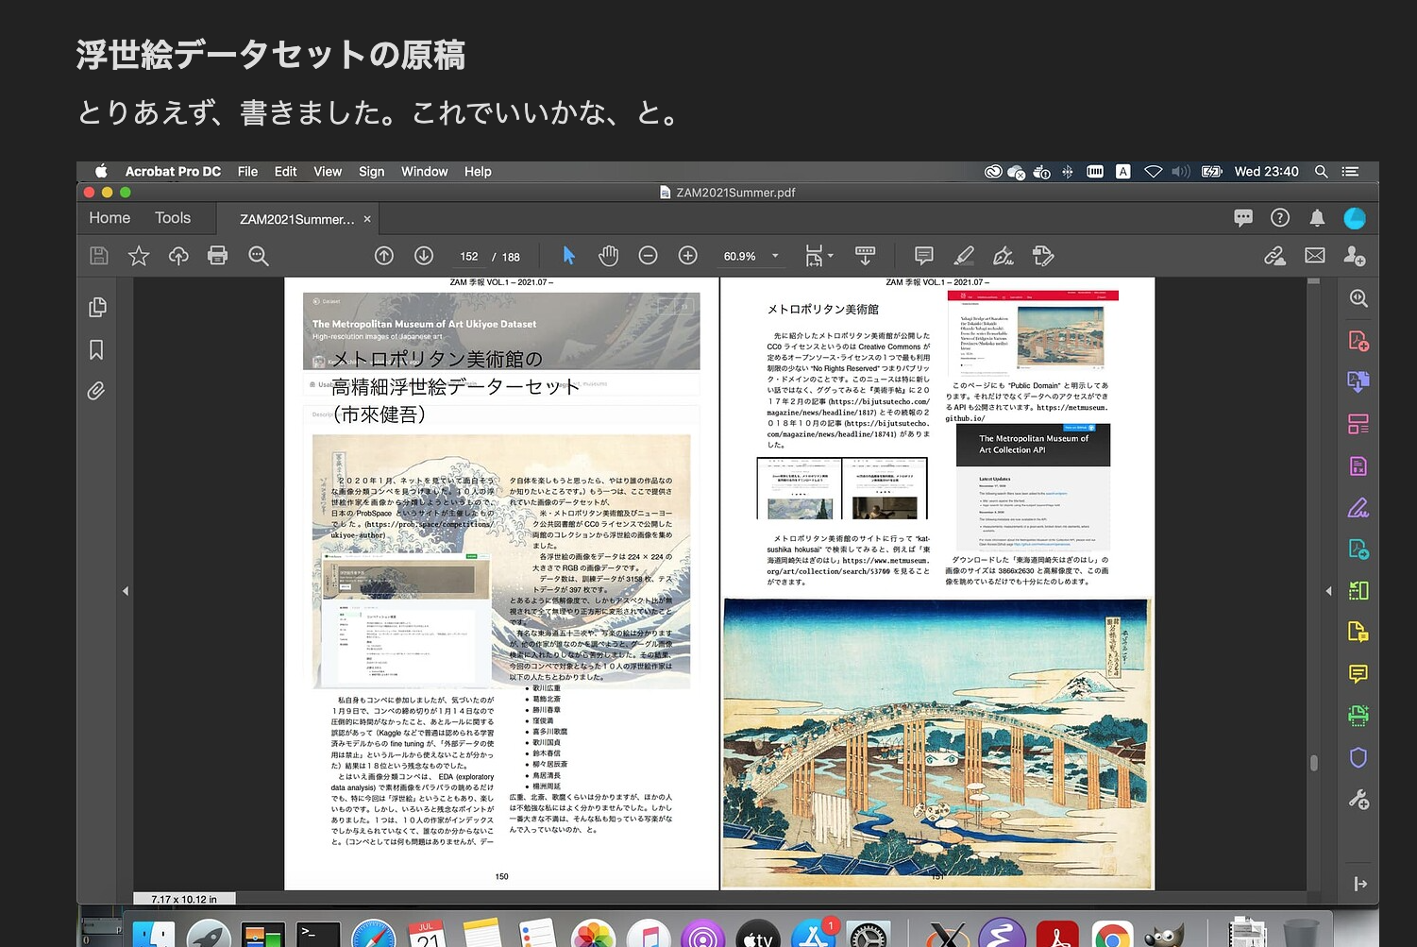Click the Creative Cloud menu bar icon
The height and width of the screenshot is (947, 1417).
tap(992, 171)
